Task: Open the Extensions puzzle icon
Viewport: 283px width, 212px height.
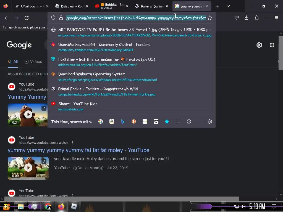Action: point(256,18)
